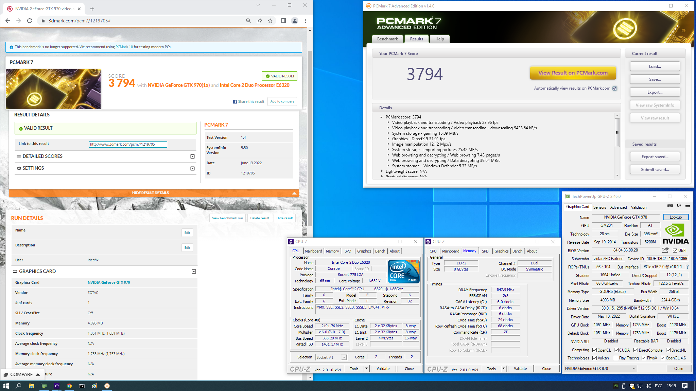
Task: Switch to Benchmark tab in PCMark 7
Action: pos(387,39)
